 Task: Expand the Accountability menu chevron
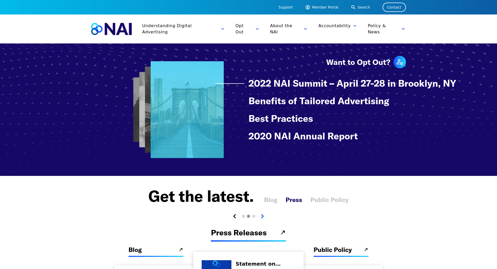(355, 26)
